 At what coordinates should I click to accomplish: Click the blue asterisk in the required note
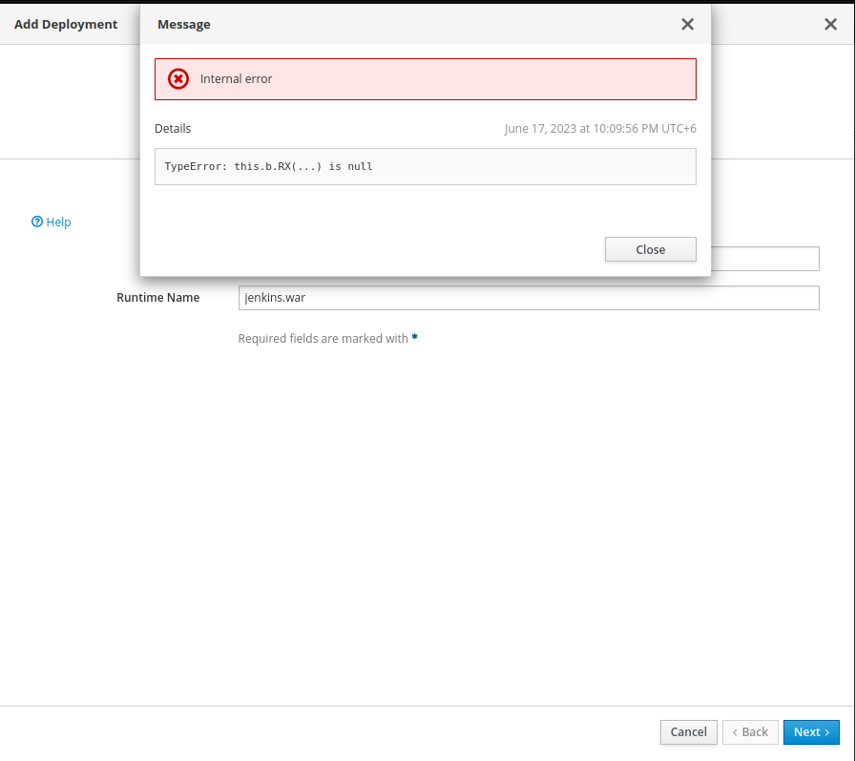[414, 338]
